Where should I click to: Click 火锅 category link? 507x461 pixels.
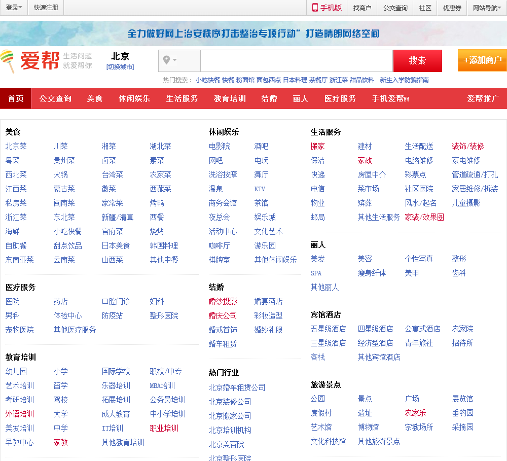click(60, 174)
